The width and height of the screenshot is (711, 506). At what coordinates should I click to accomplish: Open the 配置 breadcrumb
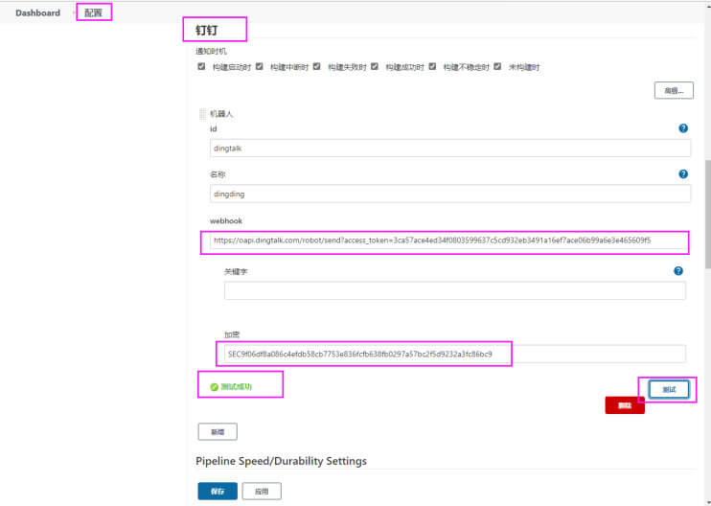click(93, 13)
